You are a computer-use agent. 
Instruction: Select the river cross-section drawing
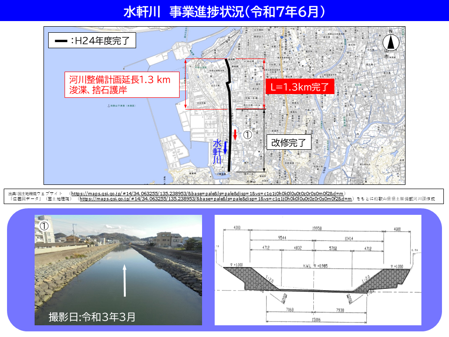(318, 270)
